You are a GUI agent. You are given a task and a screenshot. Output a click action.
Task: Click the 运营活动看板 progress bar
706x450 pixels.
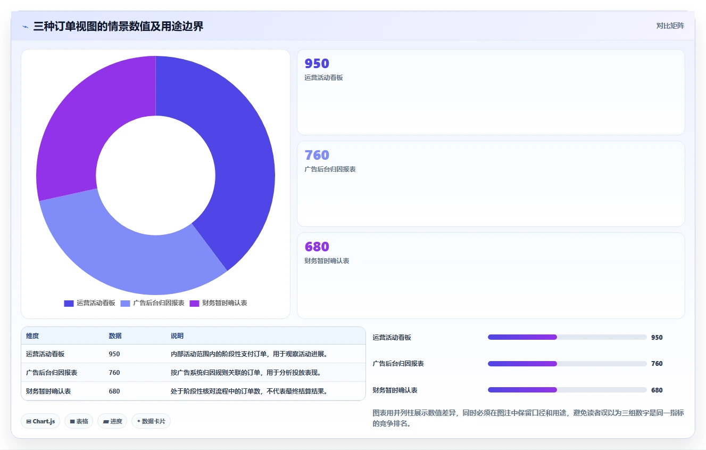[x=567, y=337]
